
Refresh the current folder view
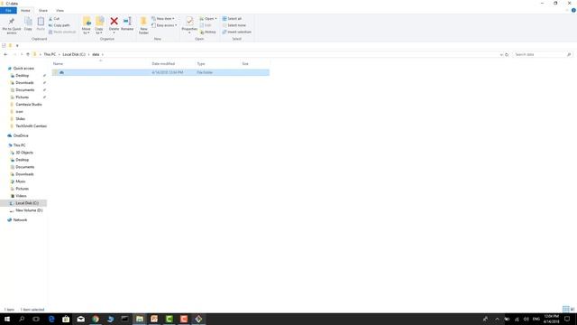(507, 54)
